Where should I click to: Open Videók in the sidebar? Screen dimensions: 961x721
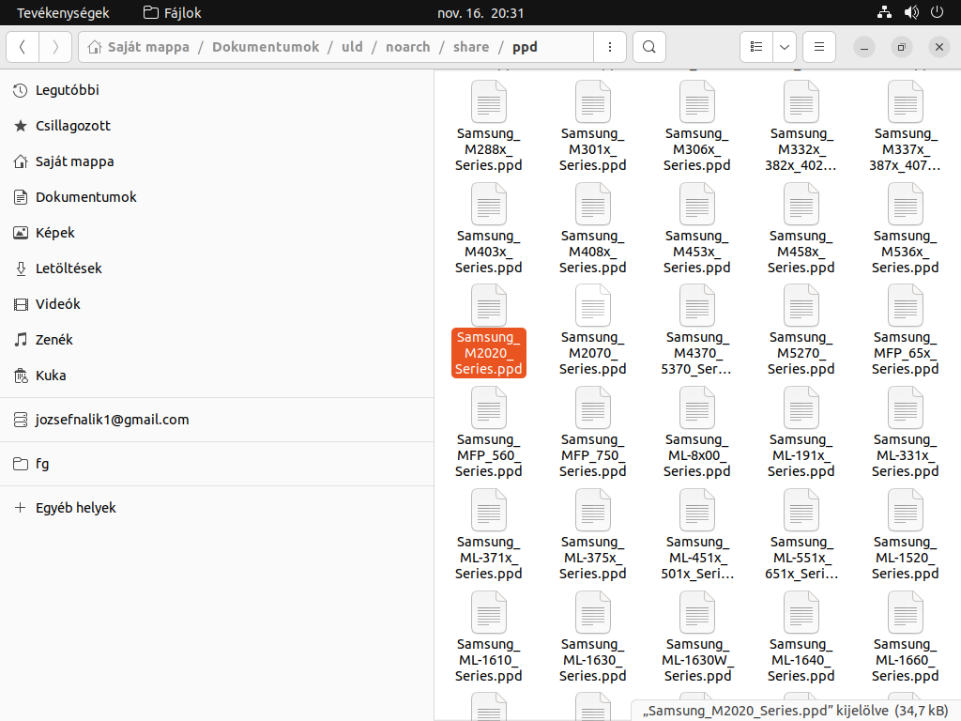217,304
